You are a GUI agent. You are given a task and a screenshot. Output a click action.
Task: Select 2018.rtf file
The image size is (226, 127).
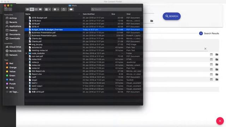(84, 27)
